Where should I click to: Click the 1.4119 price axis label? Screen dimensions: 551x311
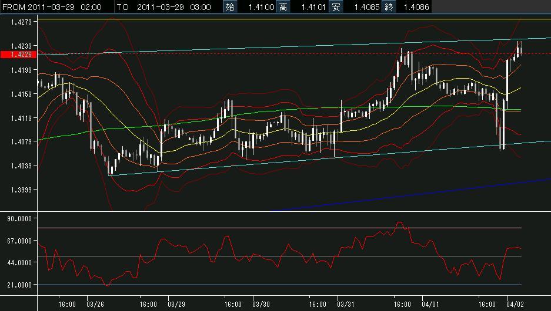pos(21,118)
